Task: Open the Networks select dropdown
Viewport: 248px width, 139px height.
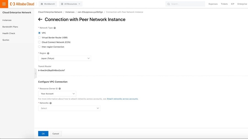Action: point(69,108)
